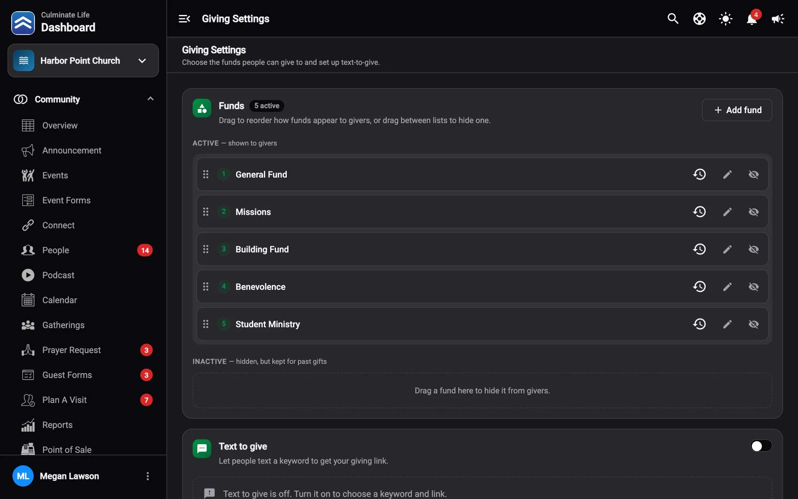Viewport: 798px width, 499px height.
Task: Select the Student Ministry fund name
Action: (x=268, y=324)
